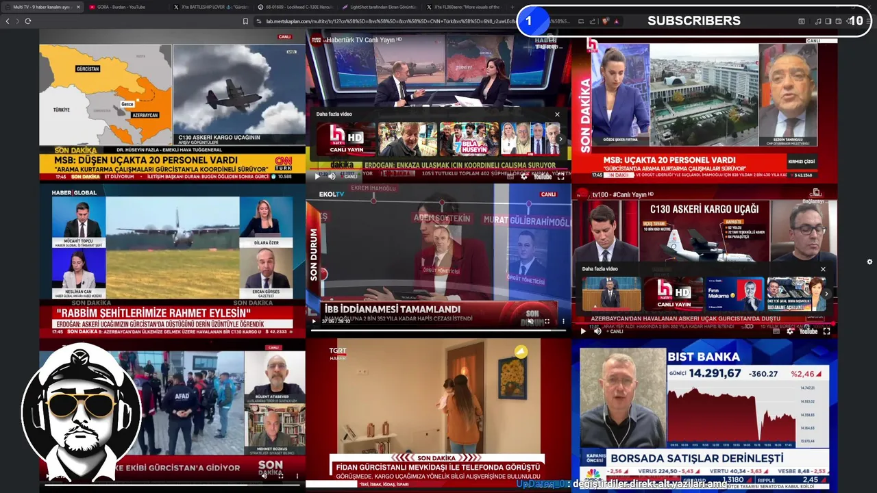877x493 pixels.
Task: Open the Halk TV HD thumbnail in tv100 panel
Action: (x=674, y=294)
